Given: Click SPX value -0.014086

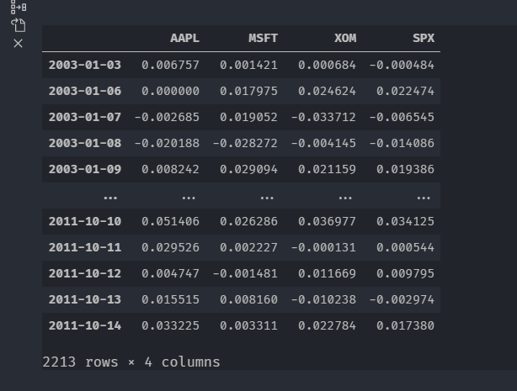Looking at the screenshot, I should point(402,143).
